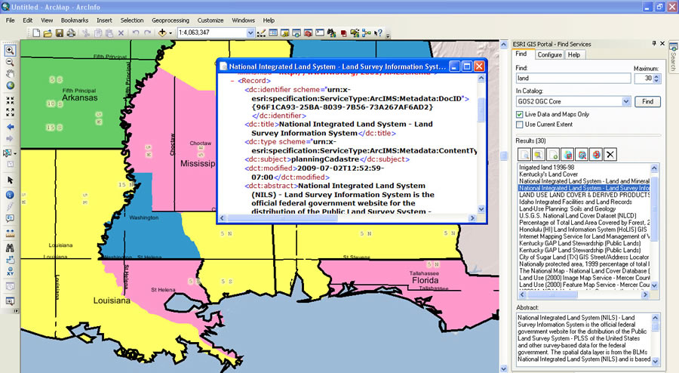Select the Zoom Out tool

[x=10, y=63]
